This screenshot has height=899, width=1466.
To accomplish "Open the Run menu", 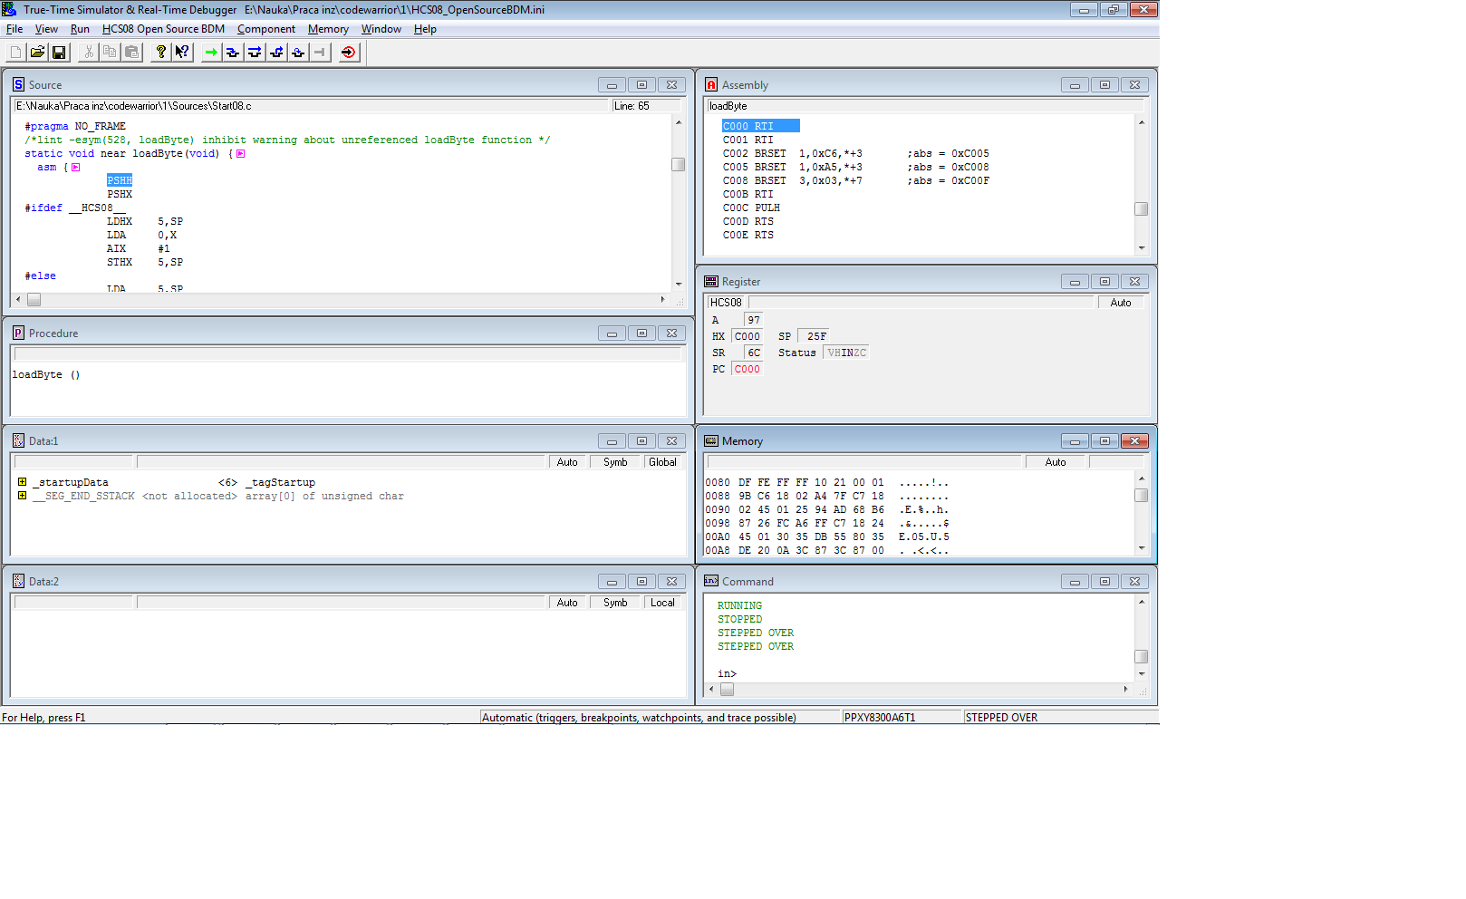I will pos(80,29).
